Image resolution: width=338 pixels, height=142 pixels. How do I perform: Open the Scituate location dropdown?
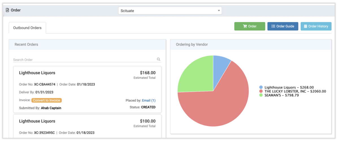tap(170, 11)
